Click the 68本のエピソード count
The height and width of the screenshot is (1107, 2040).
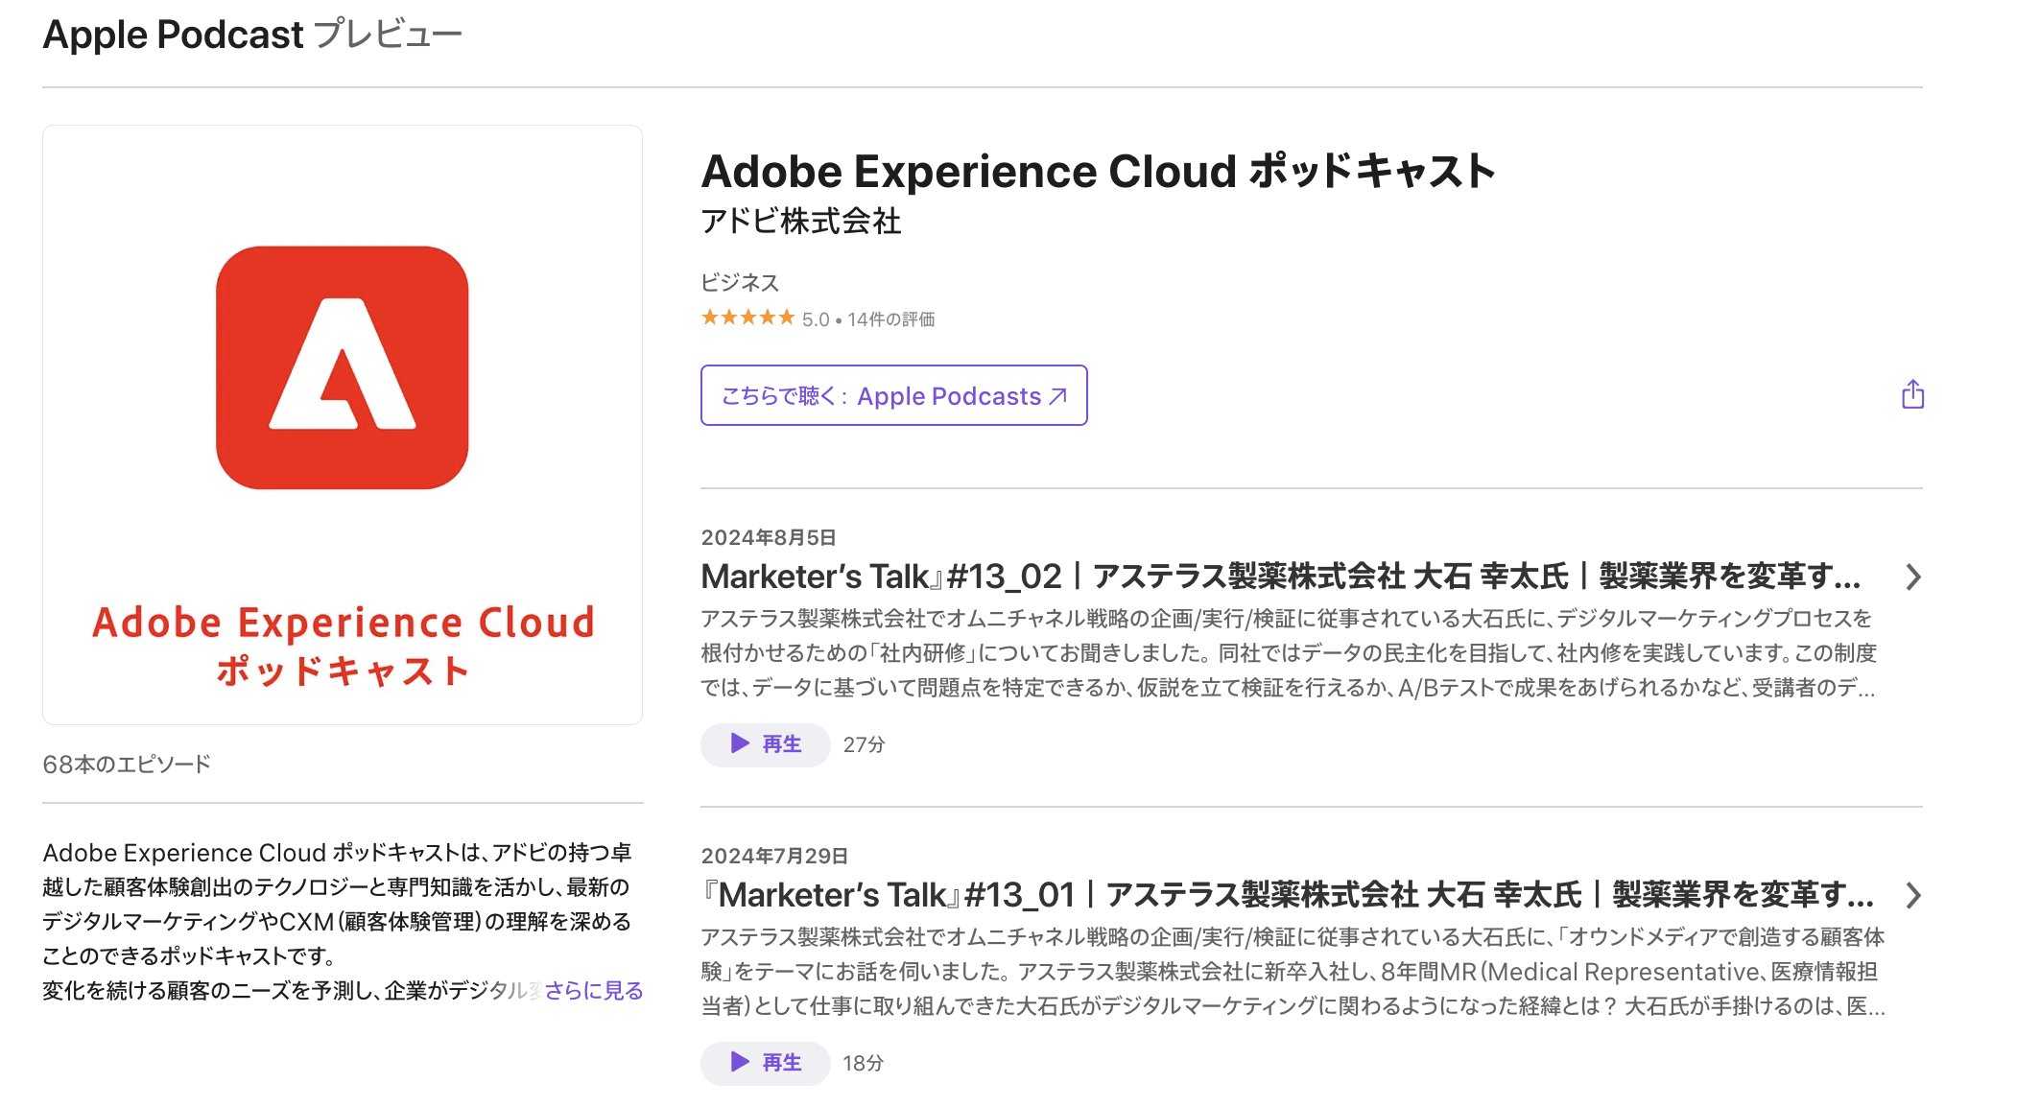coord(127,765)
